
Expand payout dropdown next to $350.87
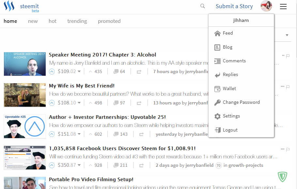coord(79,165)
